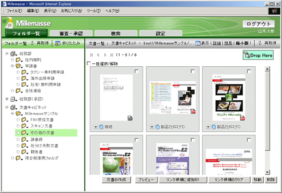
Task: Open the dropdown arrow beside 製品カタログC
Action: pos(209,127)
